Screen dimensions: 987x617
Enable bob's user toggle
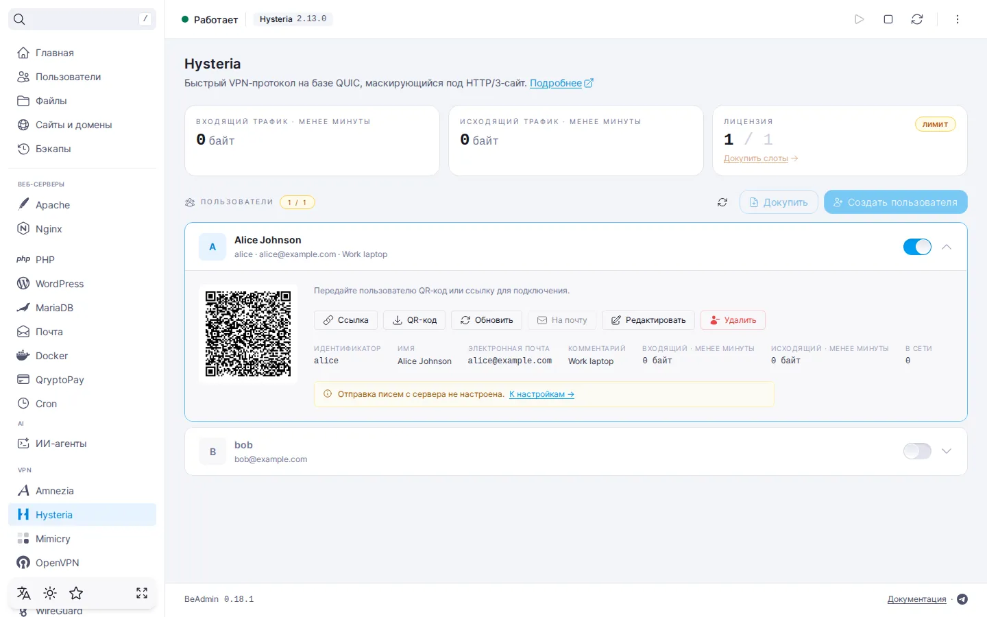(917, 451)
